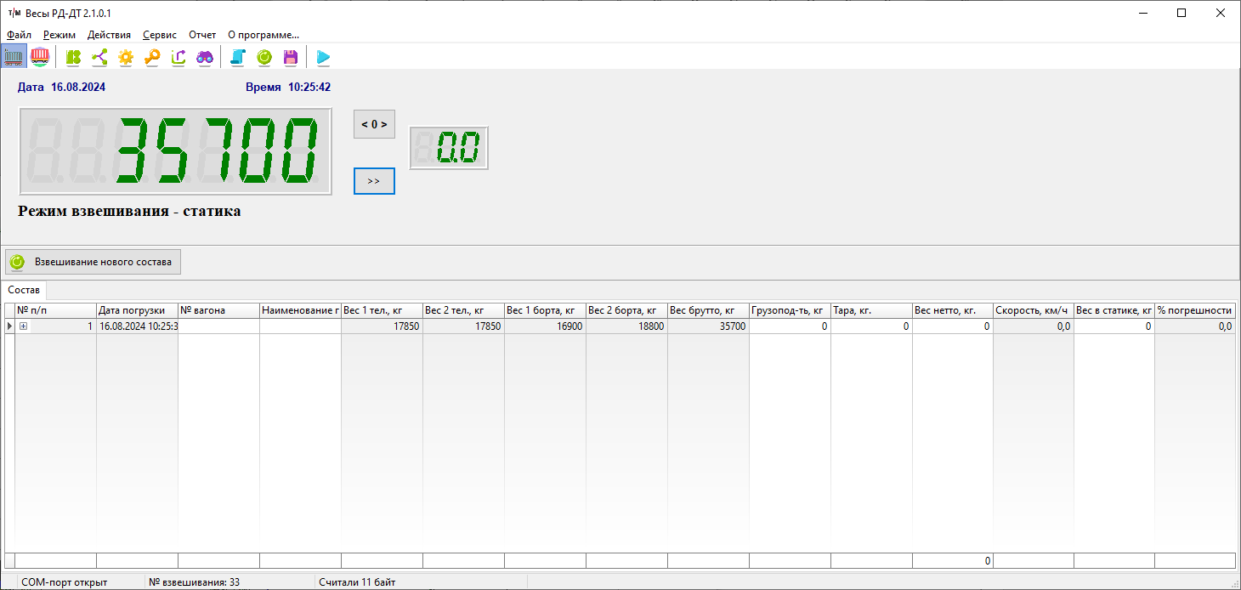Click the green puzzle piece toolbar icon
This screenshot has height=590, width=1241.
tap(74, 57)
